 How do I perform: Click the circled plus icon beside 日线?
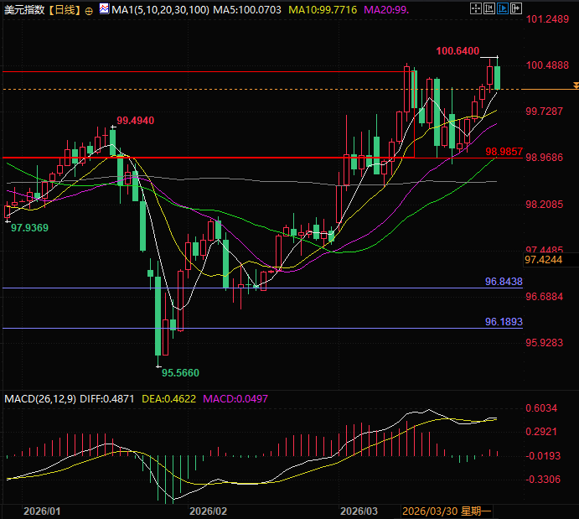coord(89,11)
